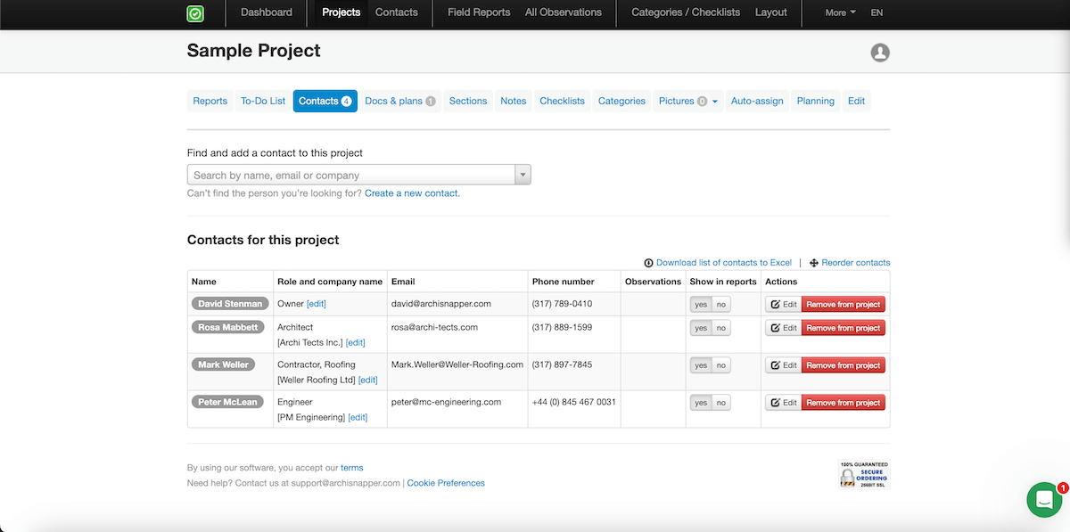Click Edit button for Peter McLean
Image resolution: width=1070 pixels, height=532 pixels.
(x=783, y=403)
